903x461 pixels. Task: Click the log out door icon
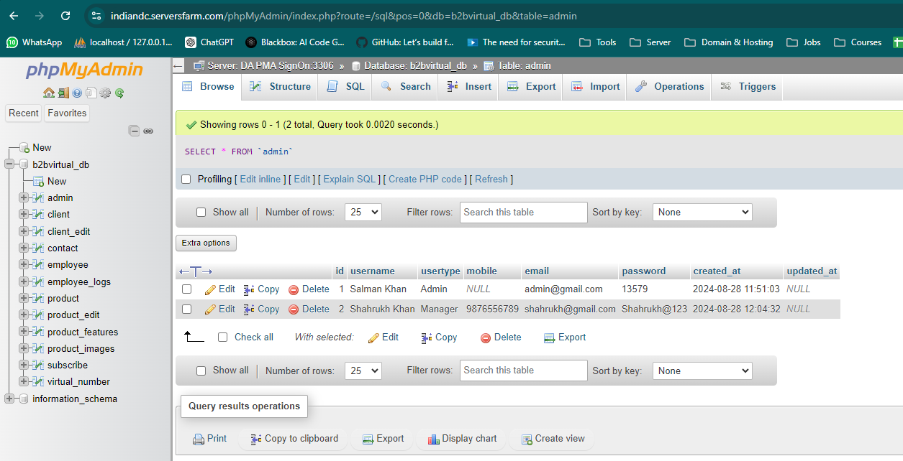[63, 93]
